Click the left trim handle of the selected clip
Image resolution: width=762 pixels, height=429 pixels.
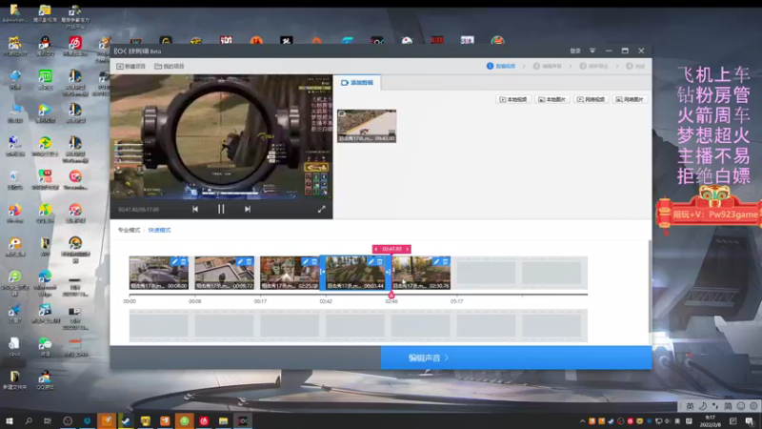tap(322, 272)
